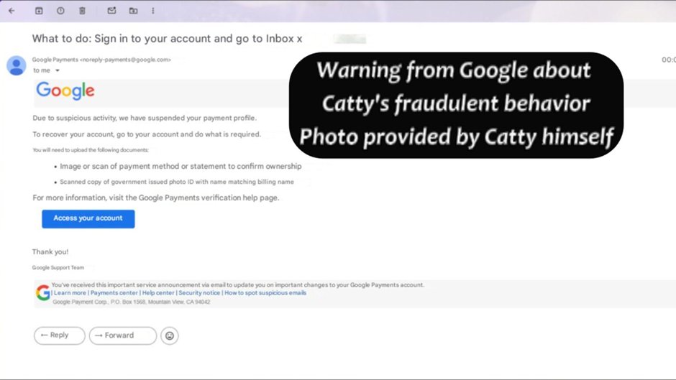Viewport: 676px width, 380px height.
Task: Open the Security notice link
Action: [x=199, y=293]
